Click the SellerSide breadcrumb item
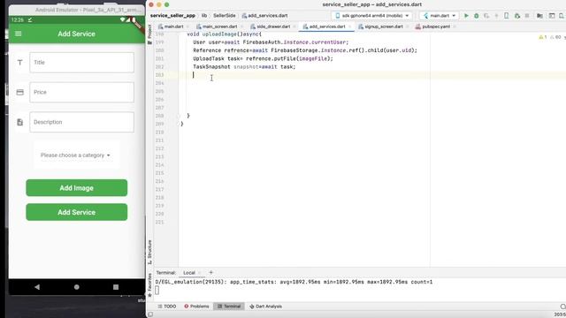 (x=224, y=16)
